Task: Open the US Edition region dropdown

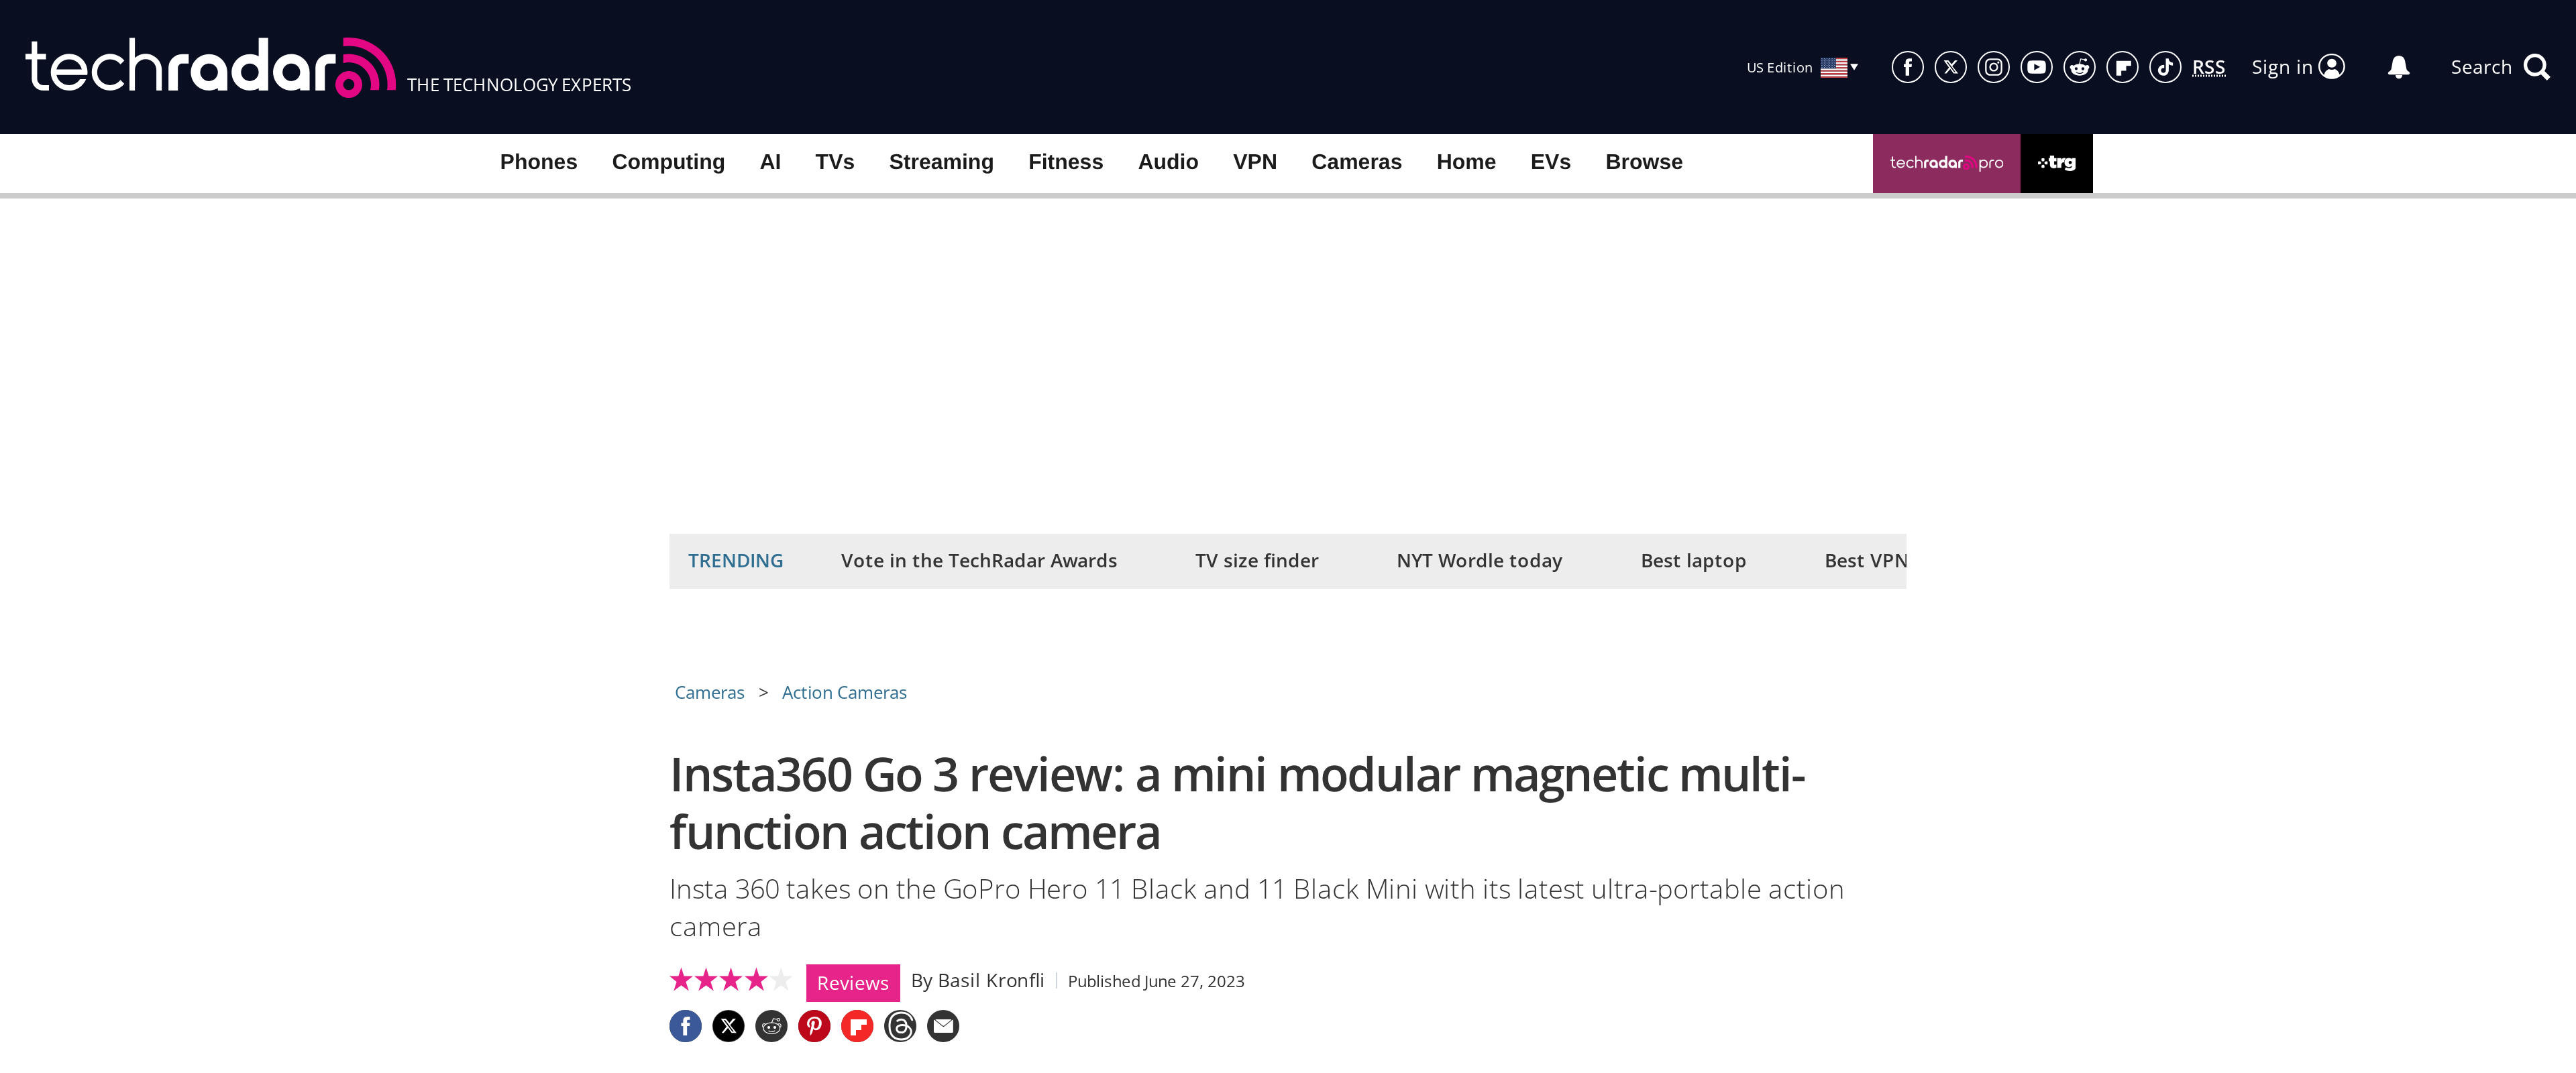Action: pyautogui.click(x=1802, y=67)
